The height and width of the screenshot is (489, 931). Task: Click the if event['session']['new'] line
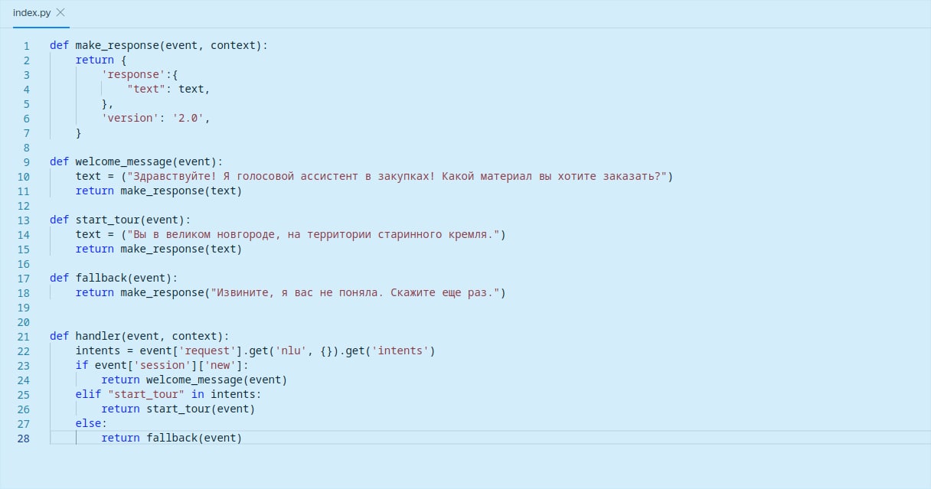click(x=162, y=366)
